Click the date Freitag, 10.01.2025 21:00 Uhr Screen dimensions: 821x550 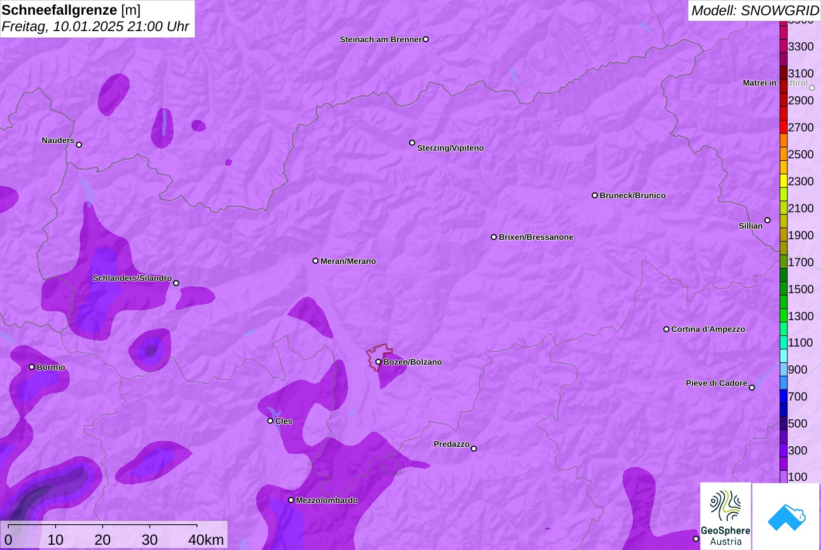[95, 27]
